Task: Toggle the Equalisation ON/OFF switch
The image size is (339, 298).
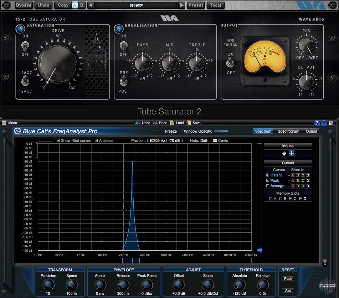Action: tap(123, 46)
